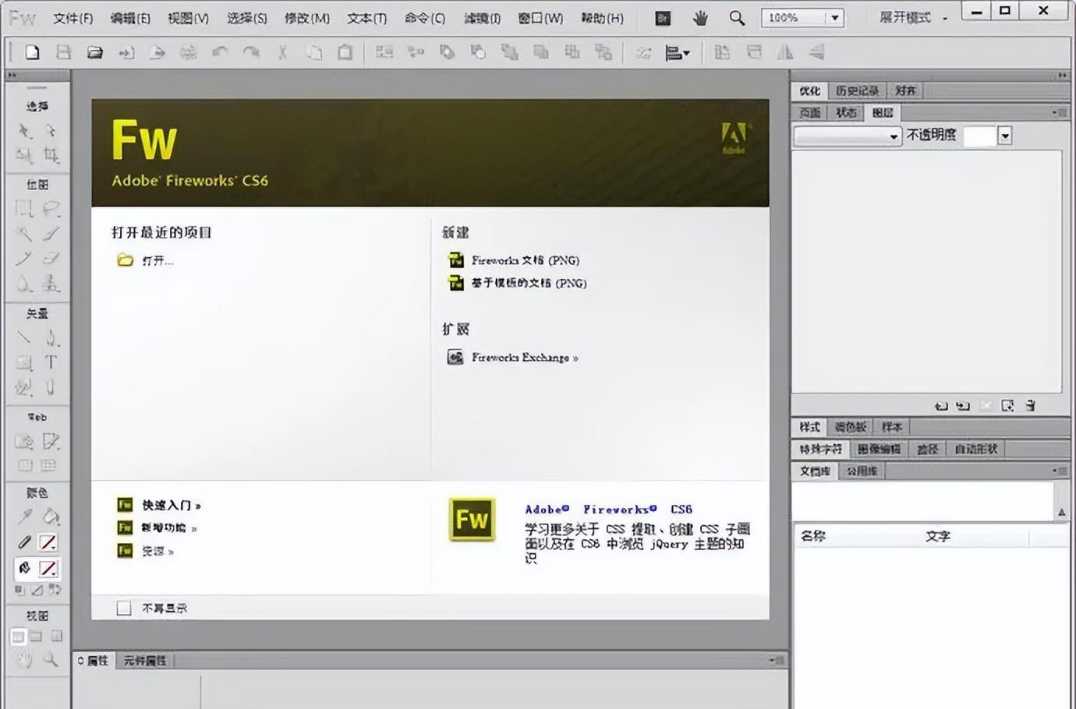Select the Text tool
The image size is (1076, 709).
click(51, 362)
